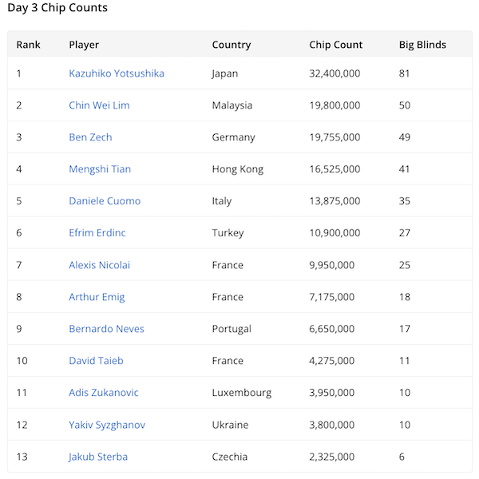The width and height of the screenshot is (479, 479).
Task: Click on Efrim Erdinc's name
Action: click(x=97, y=233)
